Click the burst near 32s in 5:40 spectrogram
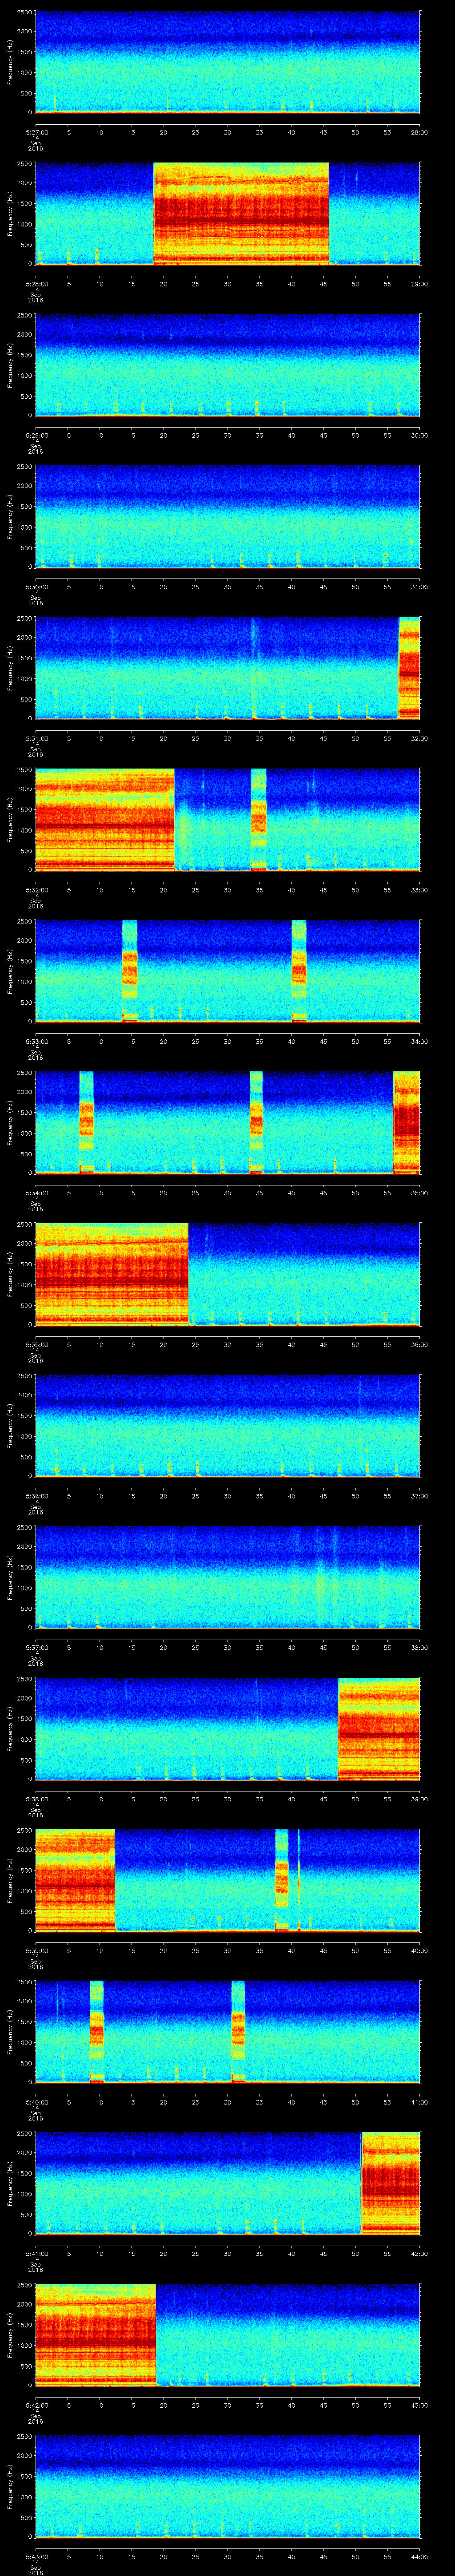The height and width of the screenshot is (2576, 455). click(x=238, y=2031)
